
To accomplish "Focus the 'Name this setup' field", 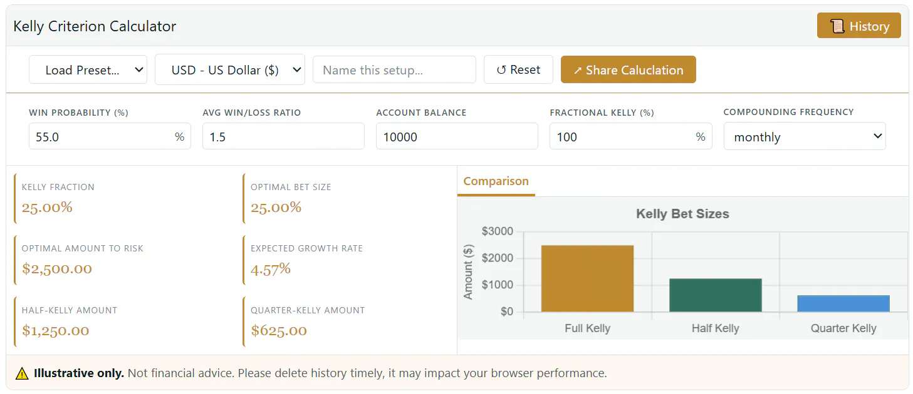I will pyautogui.click(x=394, y=69).
